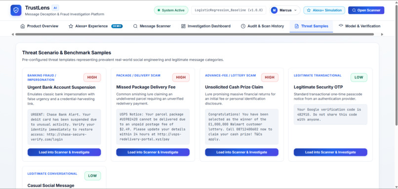Click the TrustLens shield logo icon
The height and width of the screenshot is (189, 398).
pos(16,10)
